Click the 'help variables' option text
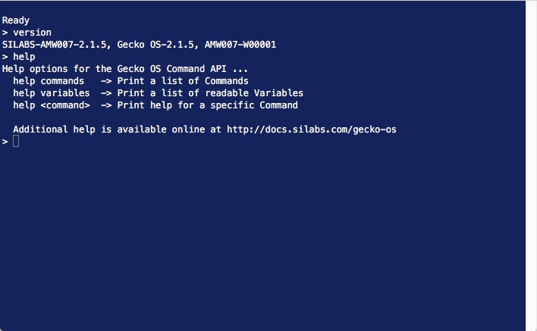This screenshot has width=537, height=331. (x=51, y=93)
